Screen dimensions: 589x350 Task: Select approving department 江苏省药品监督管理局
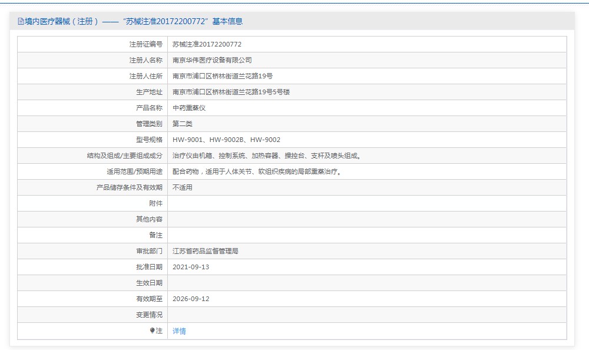tap(206, 251)
